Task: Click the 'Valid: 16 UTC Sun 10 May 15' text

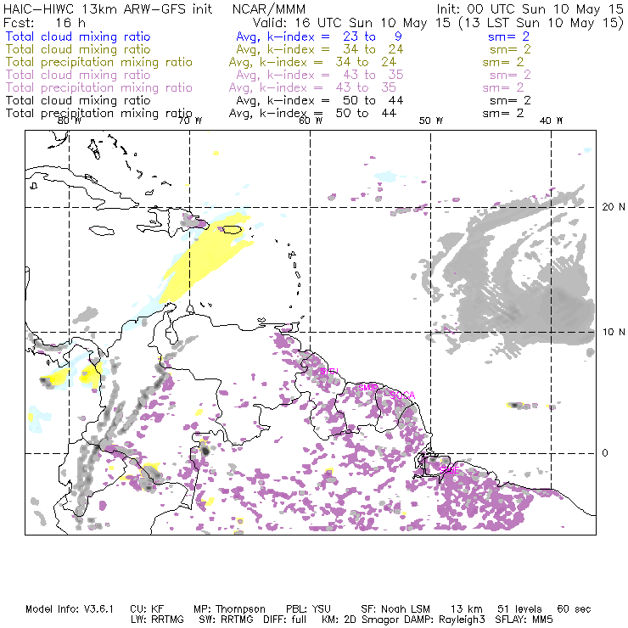Action: tap(351, 22)
